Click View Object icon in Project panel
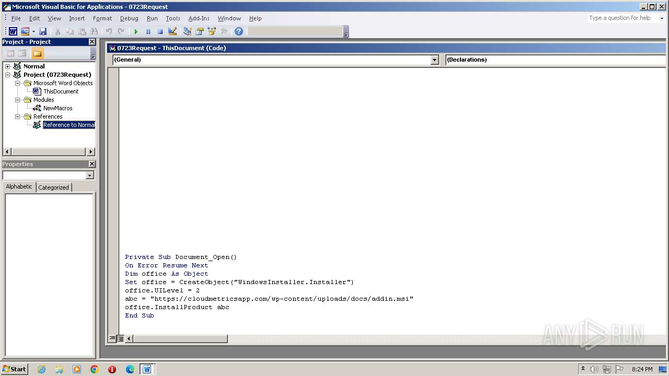The height and width of the screenshot is (376, 669). (22, 53)
